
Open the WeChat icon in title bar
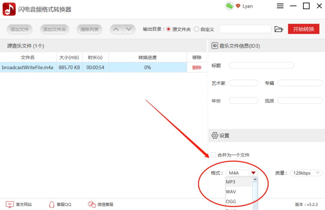229,6
